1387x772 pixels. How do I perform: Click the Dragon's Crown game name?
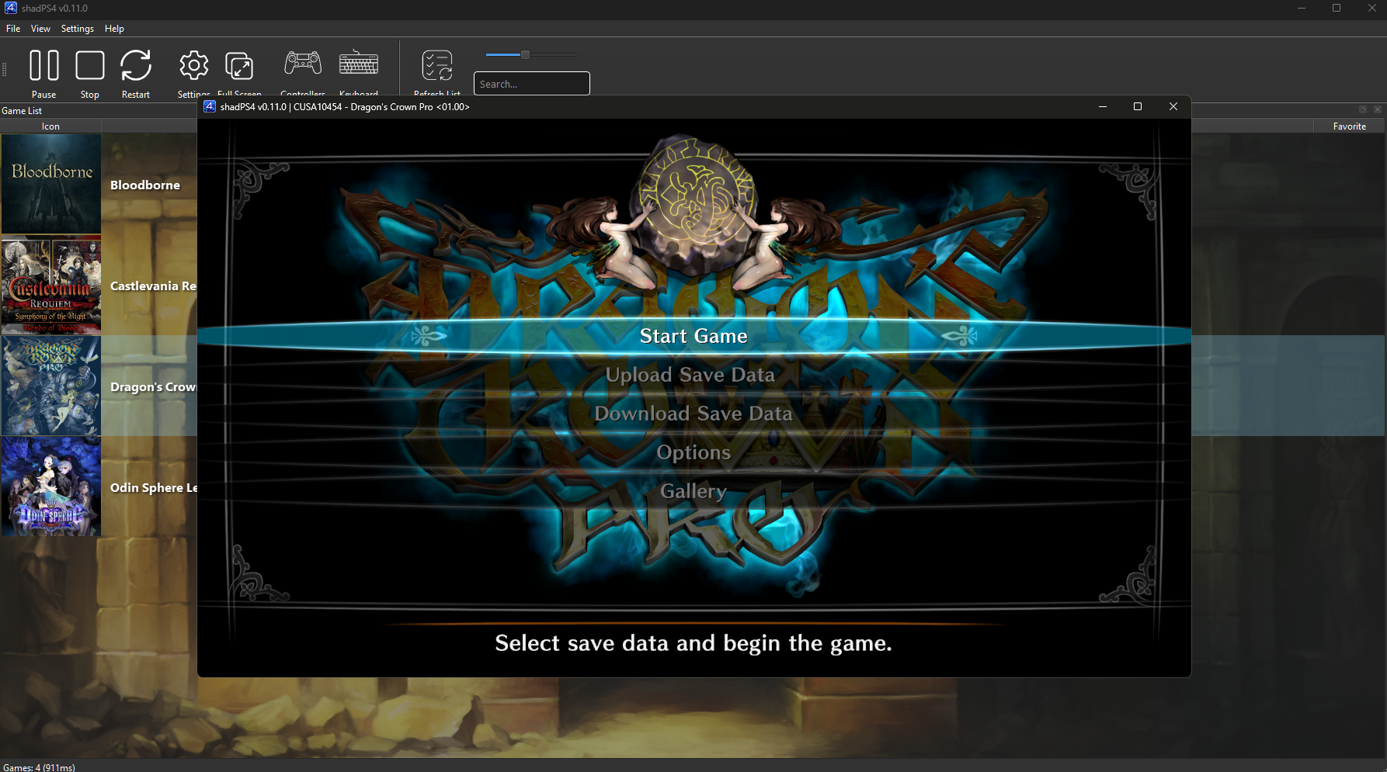(x=153, y=386)
